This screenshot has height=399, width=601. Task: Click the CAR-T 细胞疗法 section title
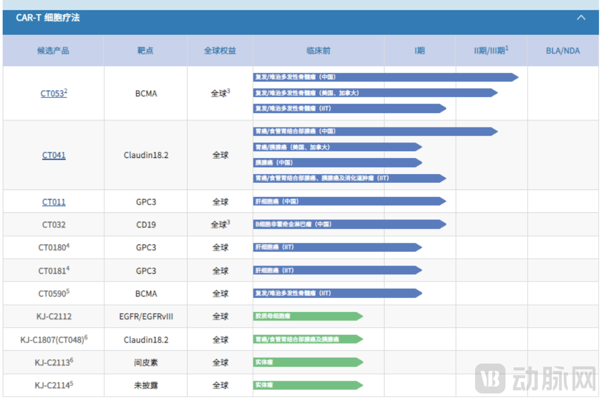tap(48, 18)
